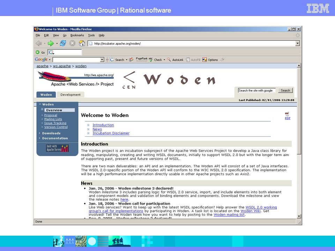This screenshot has height=251, width=335.
Task: Click the page icon in address bar
Action: coord(91,44)
